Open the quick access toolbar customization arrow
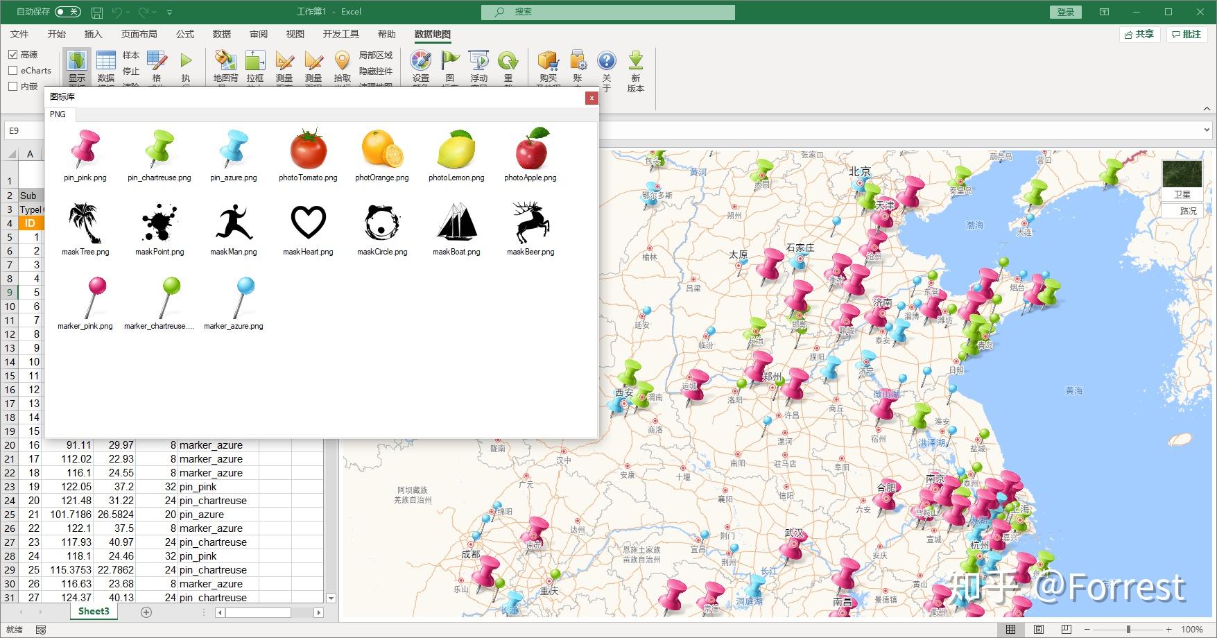Image resolution: width=1217 pixels, height=638 pixels. 169,12
